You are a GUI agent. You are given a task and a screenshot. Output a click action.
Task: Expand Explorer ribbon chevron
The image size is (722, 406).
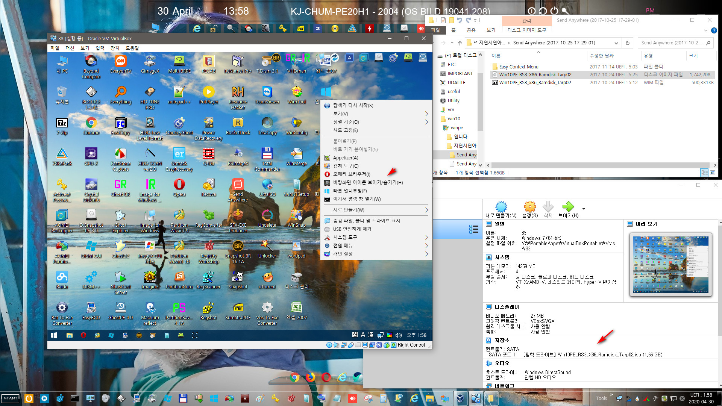(x=705, y=30)
